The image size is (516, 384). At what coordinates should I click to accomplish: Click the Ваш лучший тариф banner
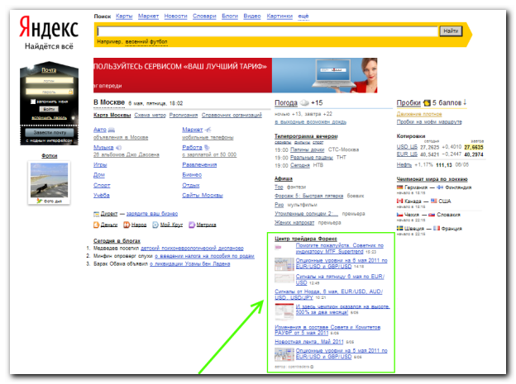click(235, 75)
